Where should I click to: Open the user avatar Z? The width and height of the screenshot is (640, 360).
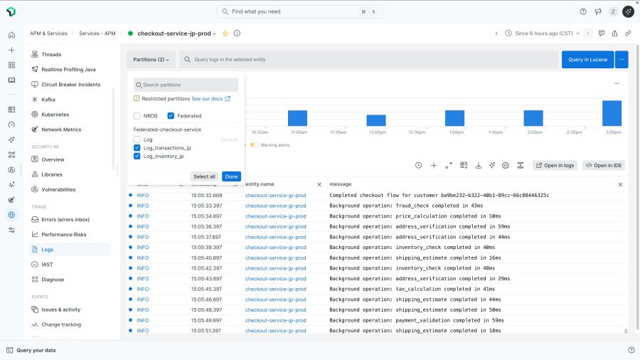pos(613,11)
